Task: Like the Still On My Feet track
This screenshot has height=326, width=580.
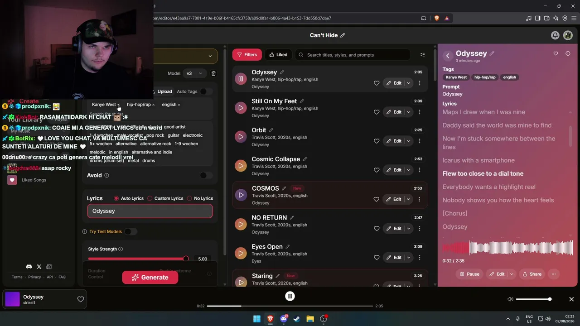Action: pyautogui.click(x=377, y=112)
